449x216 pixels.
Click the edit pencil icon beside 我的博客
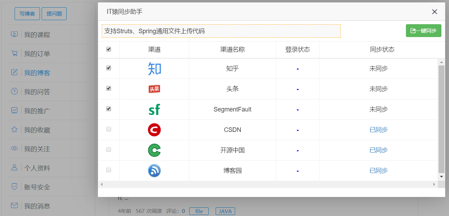coord(14,72)
